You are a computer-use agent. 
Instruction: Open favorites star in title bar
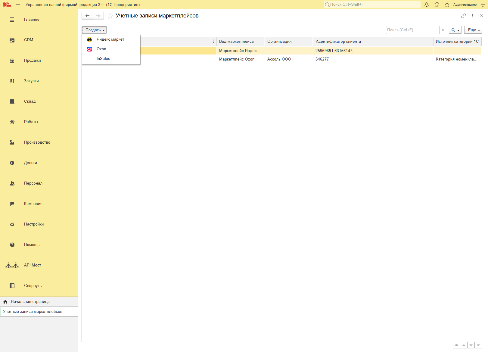447,5
